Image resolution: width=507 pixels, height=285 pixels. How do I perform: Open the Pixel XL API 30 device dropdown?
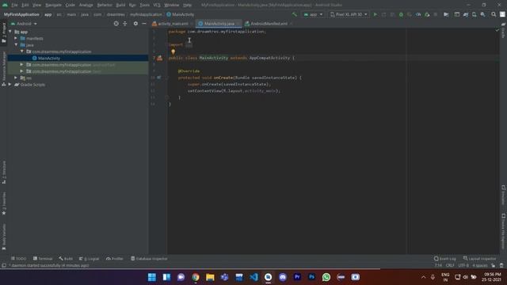tap(349, 14)
